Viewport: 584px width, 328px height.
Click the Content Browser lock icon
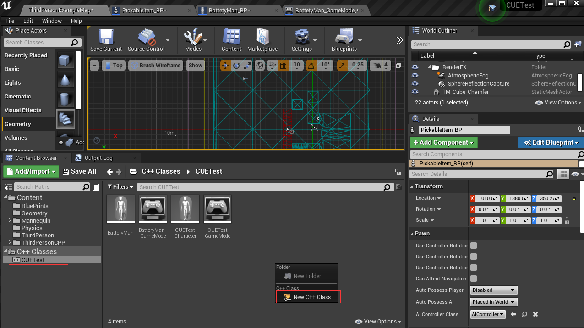398,171
